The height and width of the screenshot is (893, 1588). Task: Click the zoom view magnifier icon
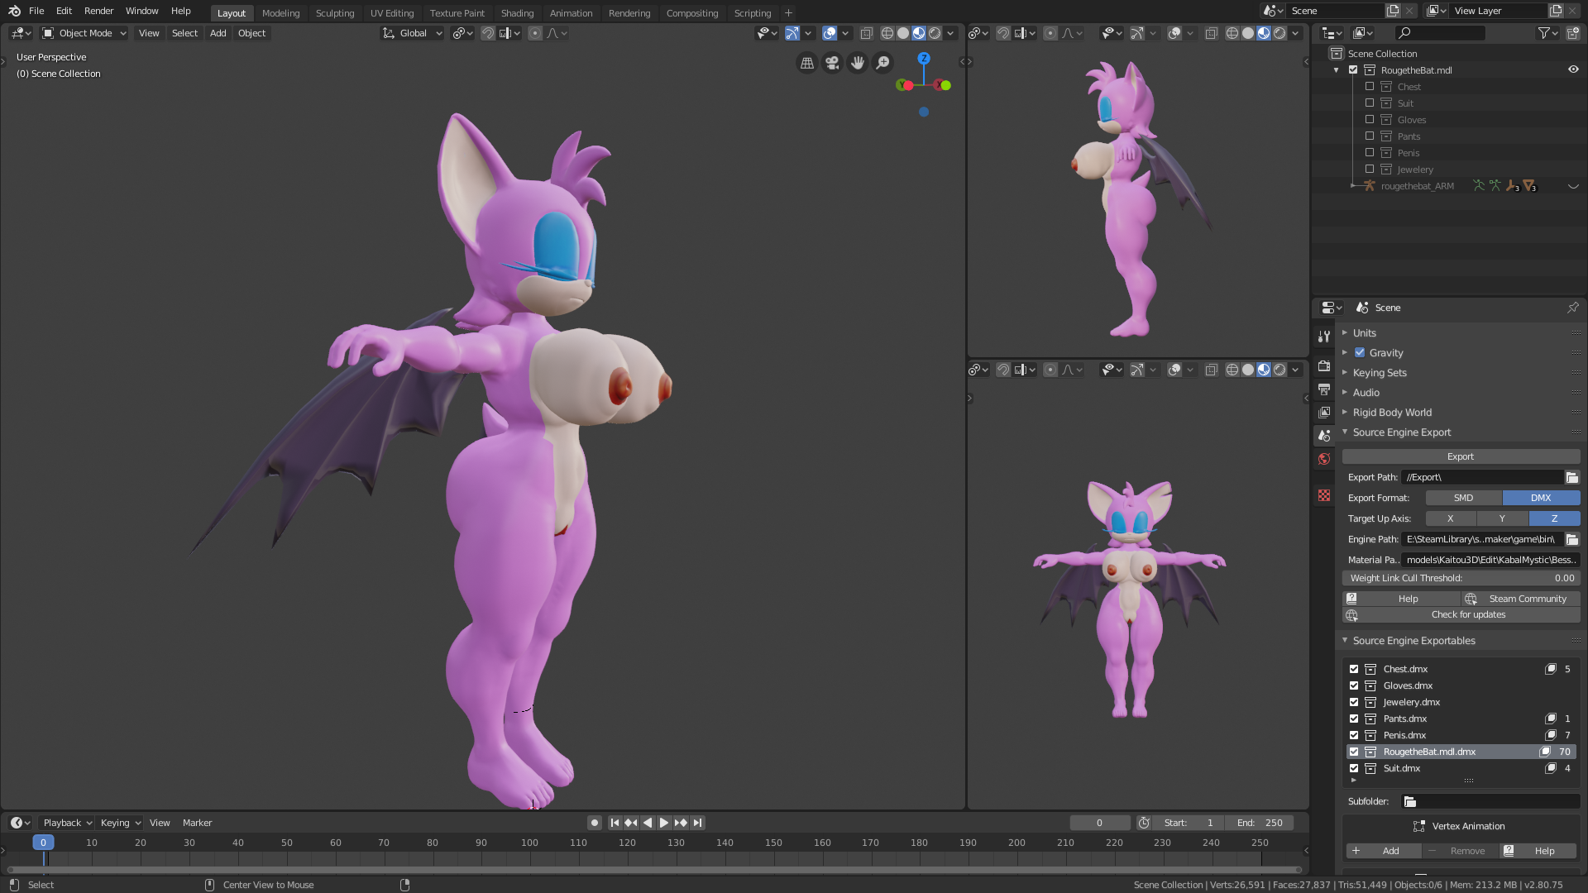[x=883, y=63]
